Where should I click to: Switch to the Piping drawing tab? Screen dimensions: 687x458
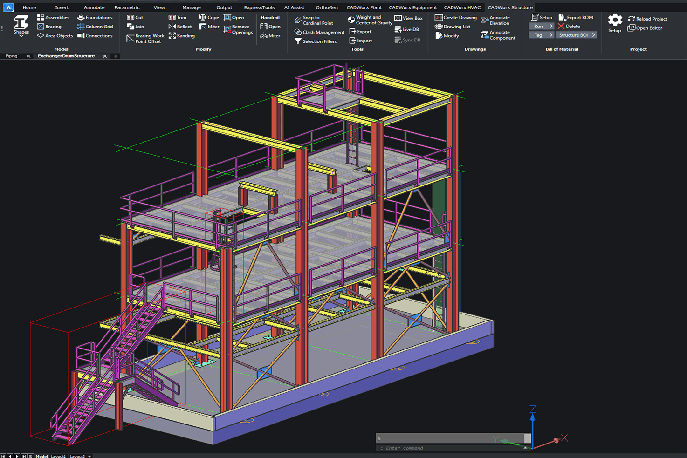click(x=12, y=56)
